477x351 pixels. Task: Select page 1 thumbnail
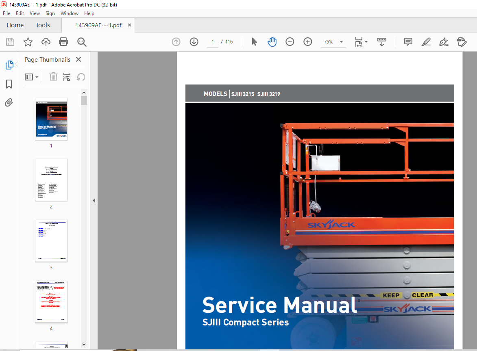[x=51, y=119]
